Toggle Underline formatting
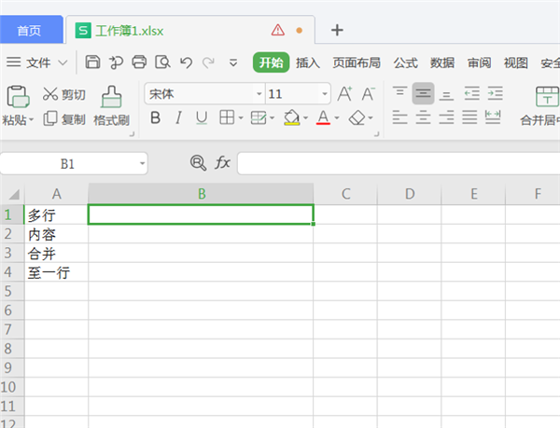 pos(201,118)
